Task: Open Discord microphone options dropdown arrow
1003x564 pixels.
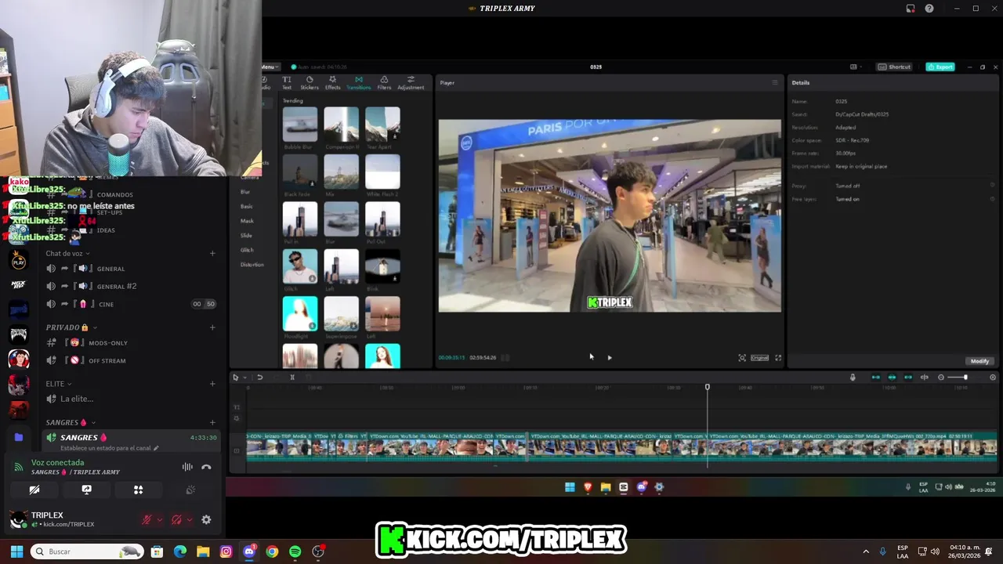Action: (x=160, y=519)
